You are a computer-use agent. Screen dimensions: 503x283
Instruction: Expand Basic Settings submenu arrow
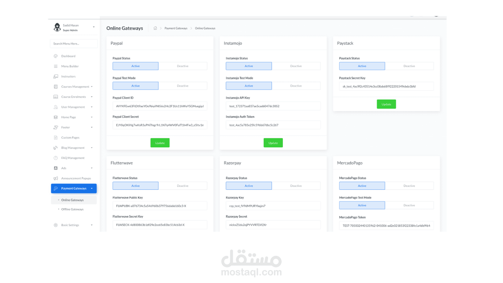(92, 225)
